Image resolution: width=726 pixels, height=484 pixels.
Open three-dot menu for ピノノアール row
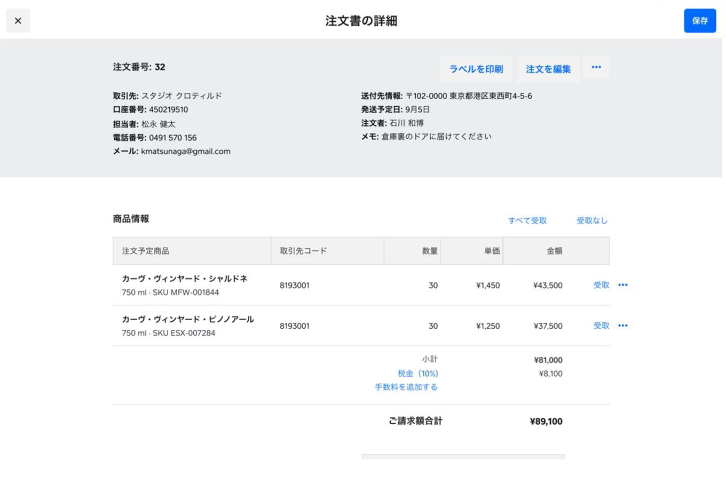pyautogui.click(x=623, y=326)
